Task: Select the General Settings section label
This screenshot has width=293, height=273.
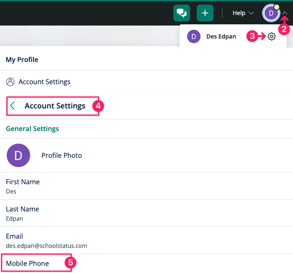Action: (x=32, y=129)
